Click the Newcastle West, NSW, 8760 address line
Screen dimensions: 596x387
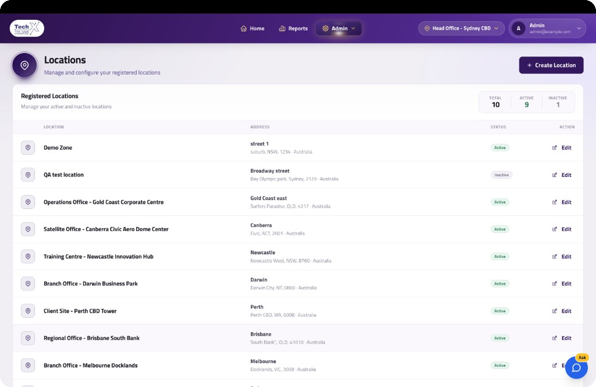(291, 261)
